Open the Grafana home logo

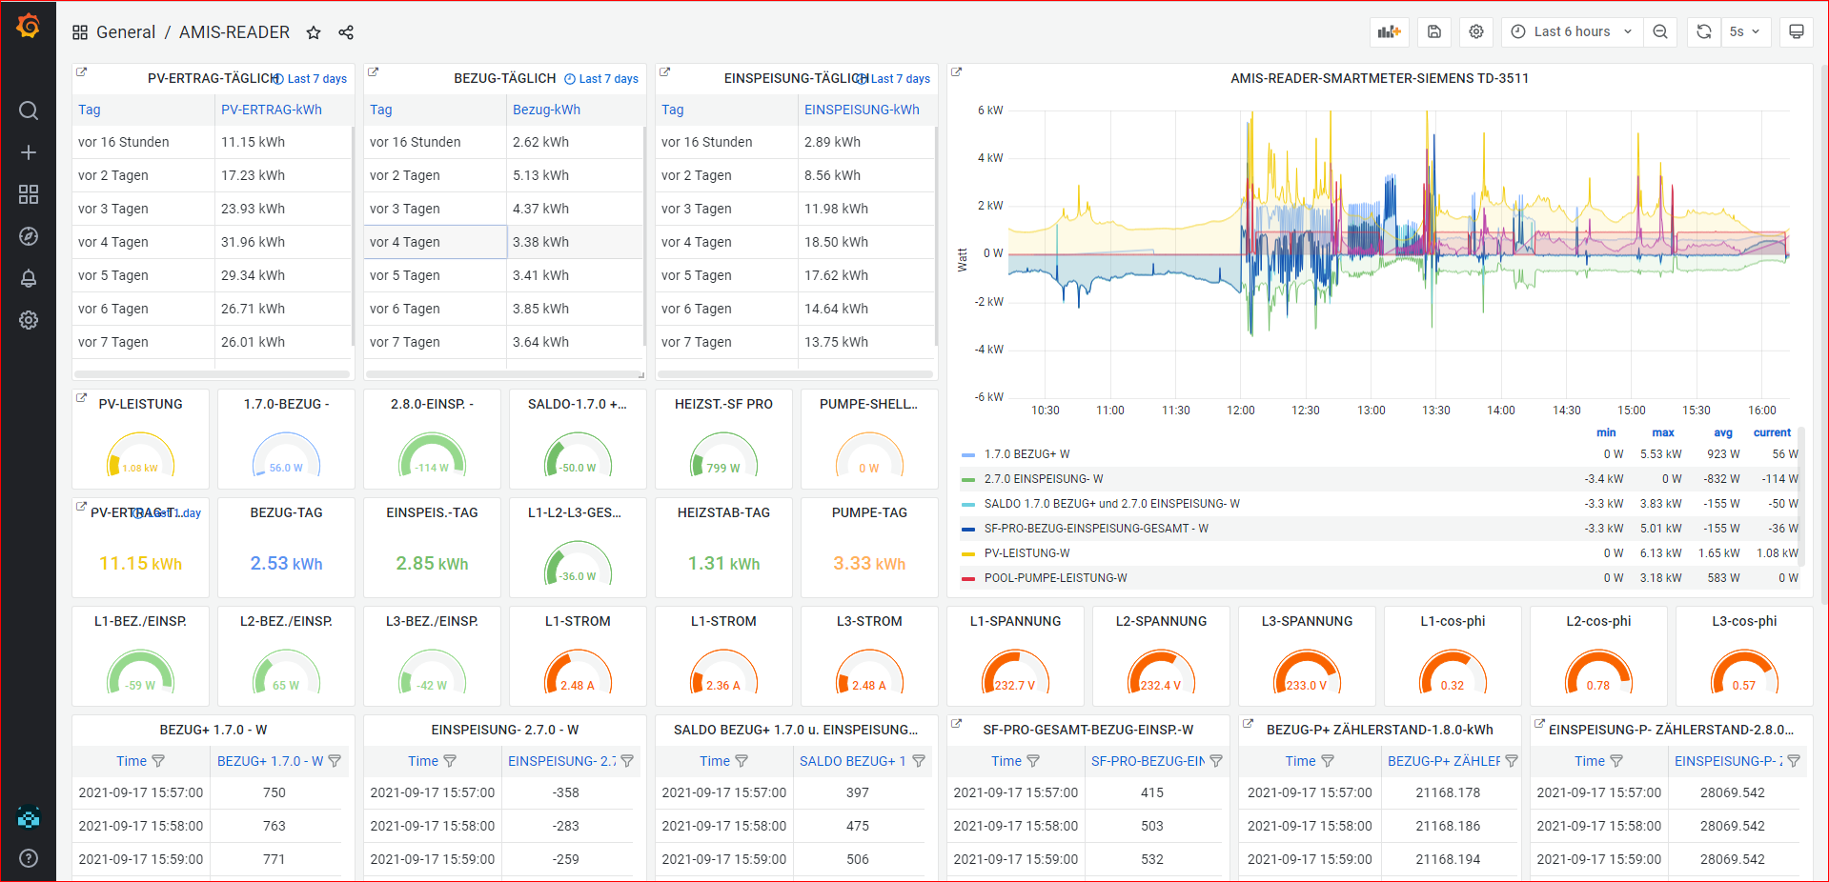click(29, 27)
